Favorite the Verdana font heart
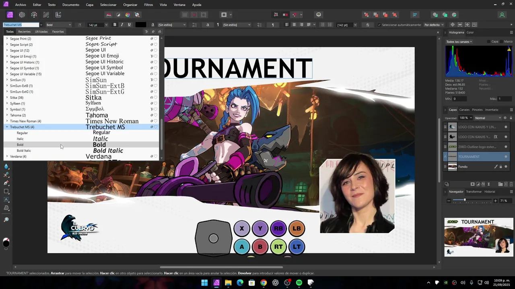This screenshot has height=289, width=515. pyautogui.click(x=155, y=157)
